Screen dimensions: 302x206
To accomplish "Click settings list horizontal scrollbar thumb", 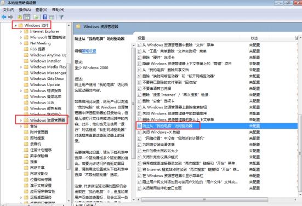I will point(204,199).
